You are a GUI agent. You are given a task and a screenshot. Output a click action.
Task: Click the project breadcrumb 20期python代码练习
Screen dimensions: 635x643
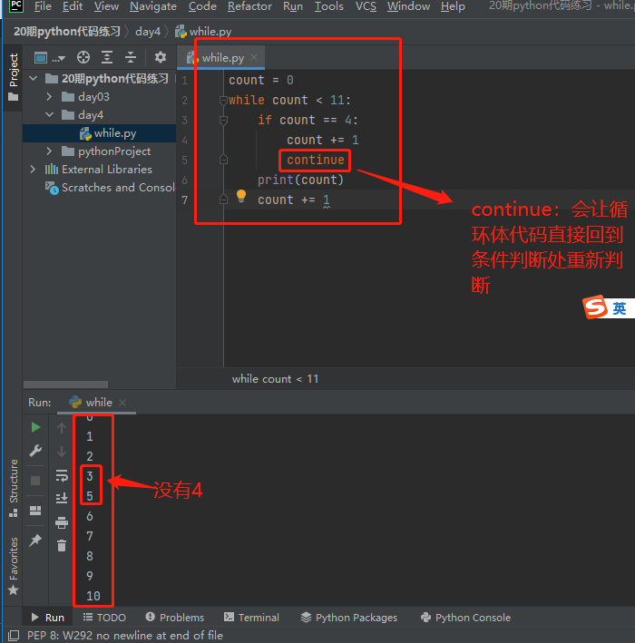67,31
